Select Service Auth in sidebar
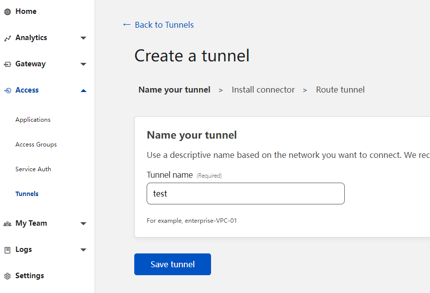 (33, 169)
